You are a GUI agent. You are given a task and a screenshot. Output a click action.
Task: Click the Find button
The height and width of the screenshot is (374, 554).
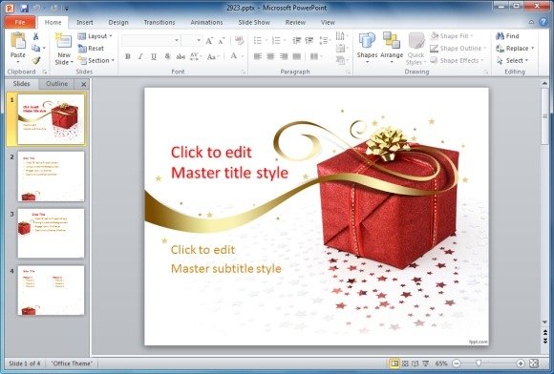click(x=508, y=36)
